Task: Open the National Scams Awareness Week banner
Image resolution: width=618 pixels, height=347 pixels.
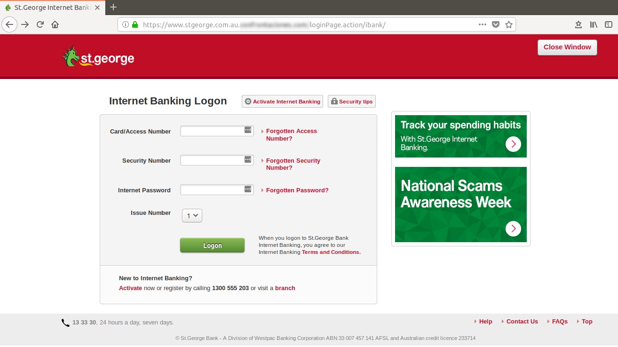Action: tap(460, 205)
